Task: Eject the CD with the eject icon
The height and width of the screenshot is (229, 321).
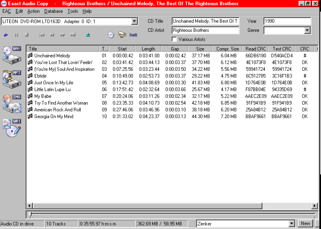Action: (88, 35)
